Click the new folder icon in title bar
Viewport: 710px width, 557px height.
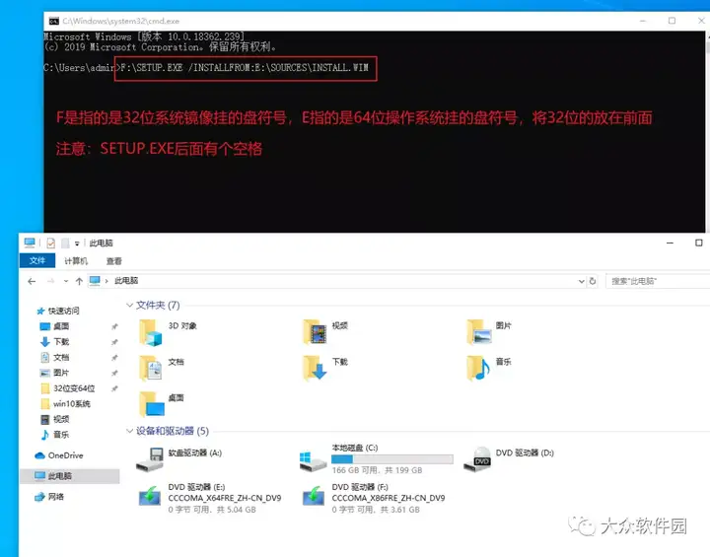65,244
